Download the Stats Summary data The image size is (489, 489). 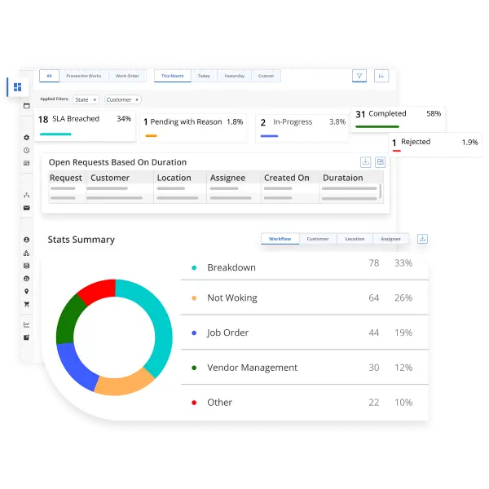click(422, 239)
